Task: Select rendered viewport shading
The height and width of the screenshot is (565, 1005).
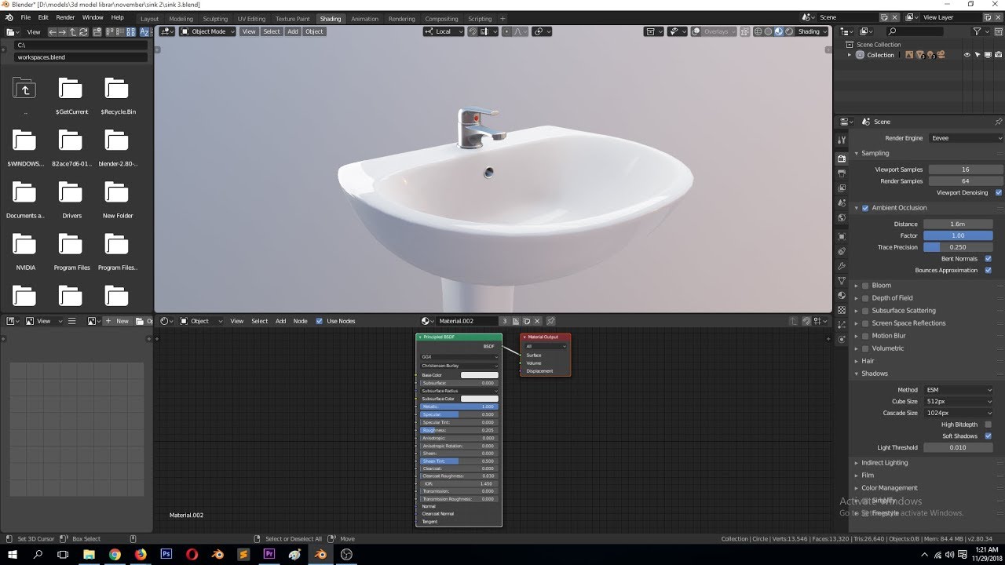Action: (x=789, y=32)
